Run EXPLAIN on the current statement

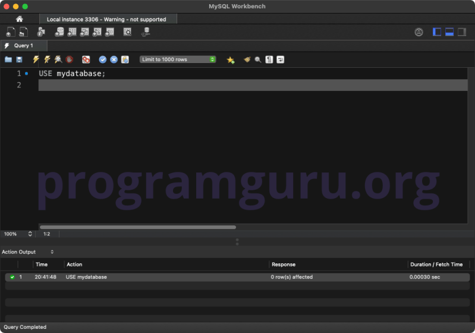point(58,59)
